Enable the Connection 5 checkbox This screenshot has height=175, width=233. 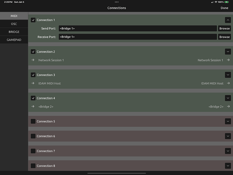[33, 121]
